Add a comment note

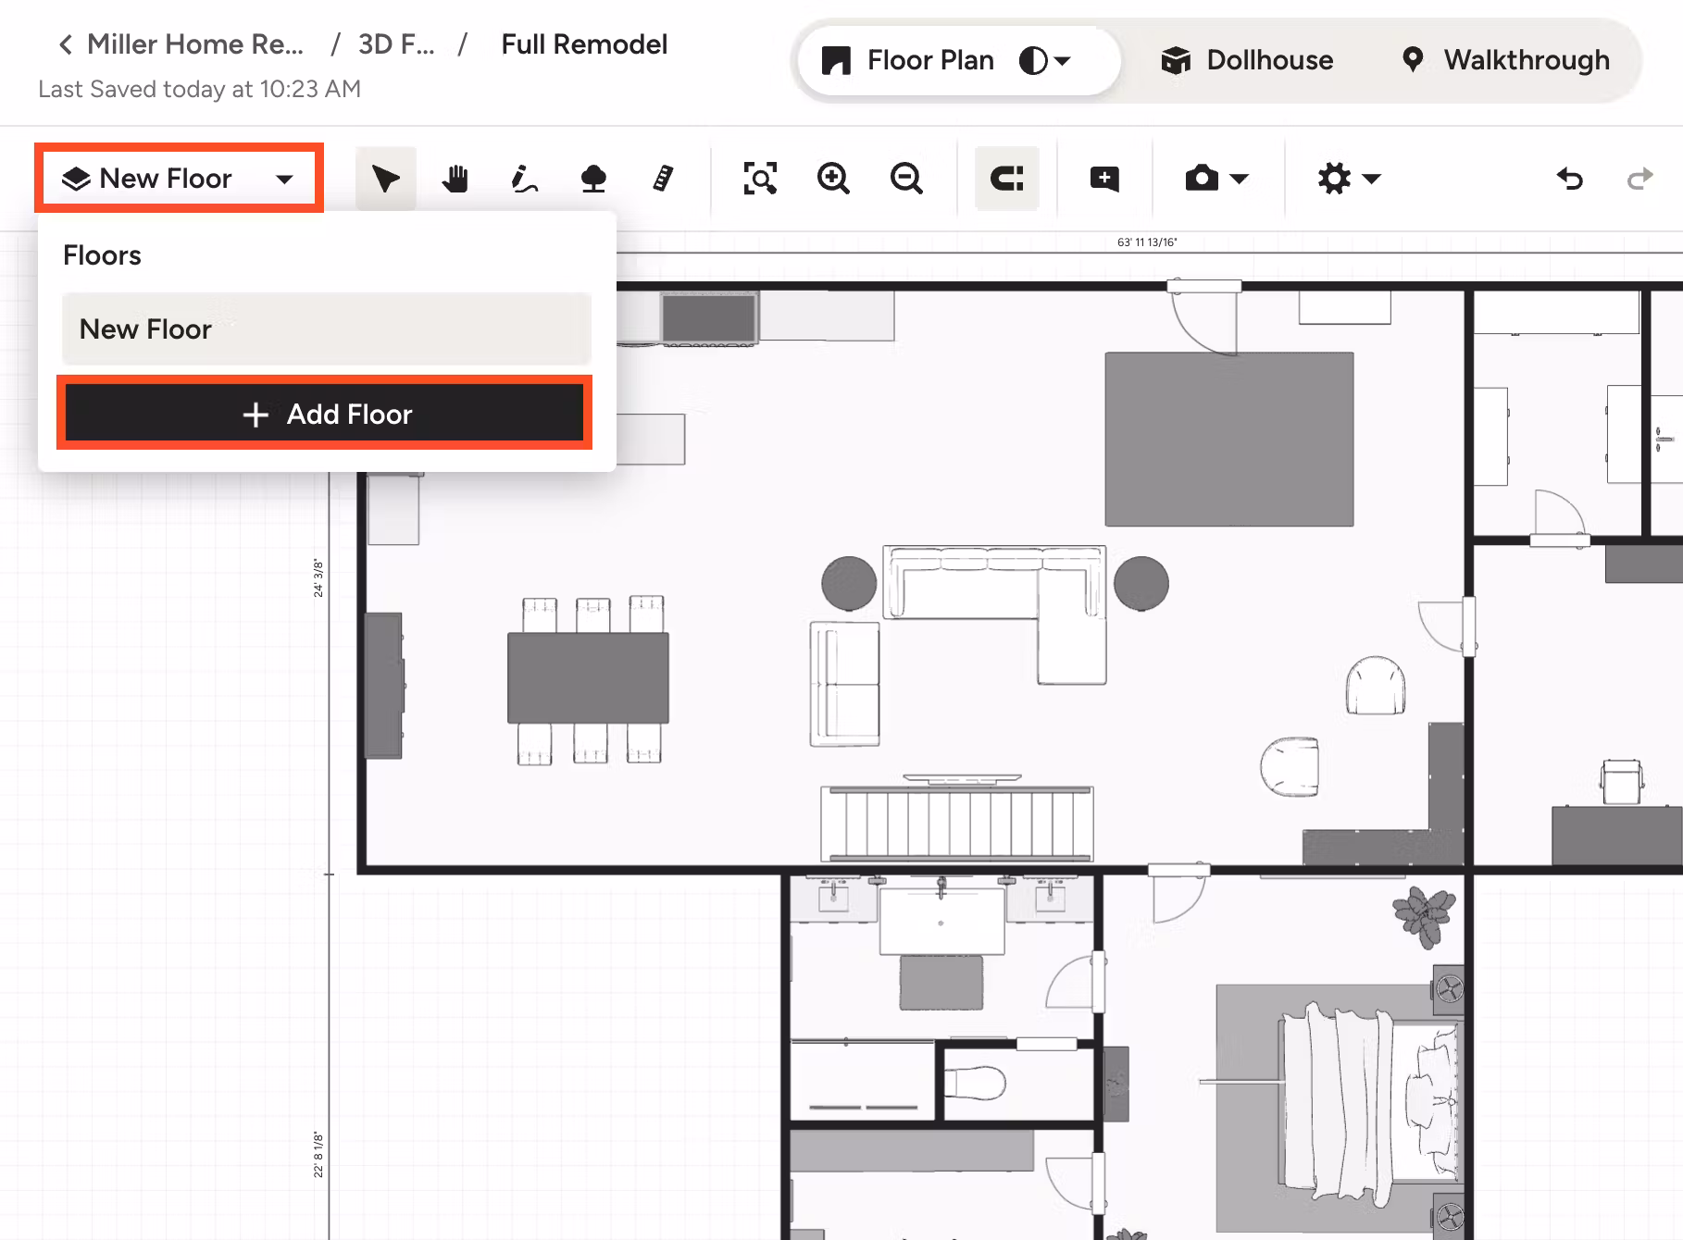point(1104,178)
